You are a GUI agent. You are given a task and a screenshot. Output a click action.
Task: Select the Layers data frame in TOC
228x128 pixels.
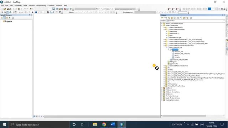9,21
